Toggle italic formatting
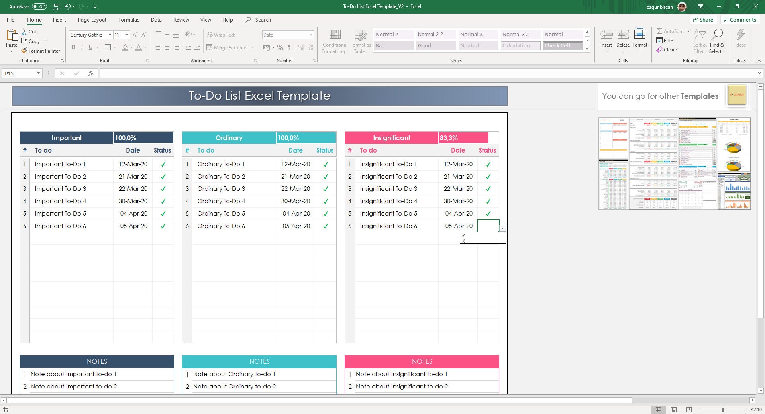Screen dimensions: 765x414 [82, 47]
